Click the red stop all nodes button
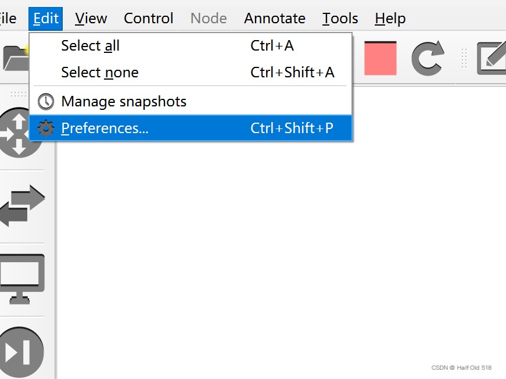 tap(381, 59)
